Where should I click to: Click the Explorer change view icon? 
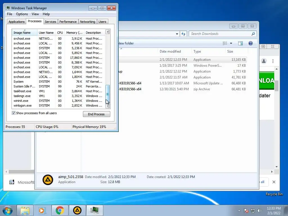[x=225, y=43]
